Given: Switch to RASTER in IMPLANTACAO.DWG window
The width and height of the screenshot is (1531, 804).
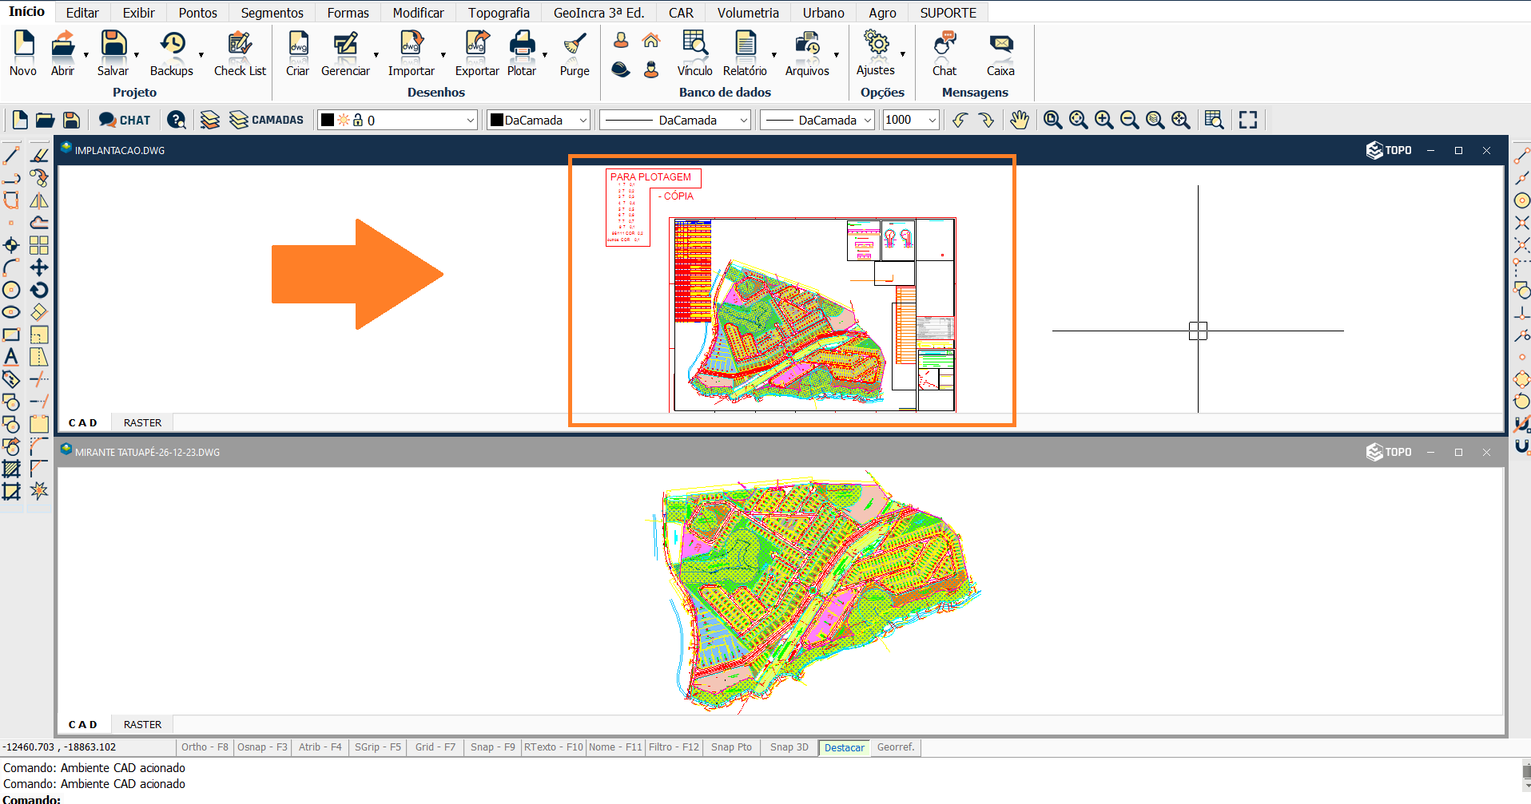Looking at the screenshot, I should (x=142, y=422).
